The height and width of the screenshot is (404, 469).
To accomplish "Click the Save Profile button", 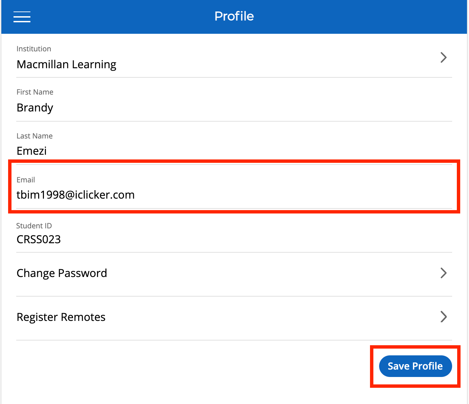I will click(415, 366).
